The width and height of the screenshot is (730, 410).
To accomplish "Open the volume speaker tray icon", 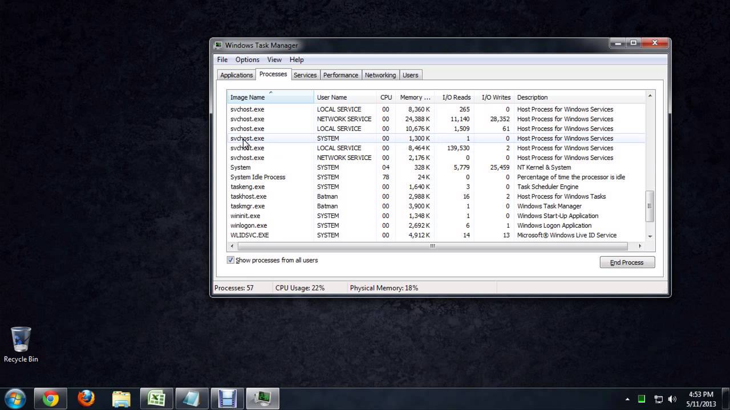I will [x=672, y=399].
